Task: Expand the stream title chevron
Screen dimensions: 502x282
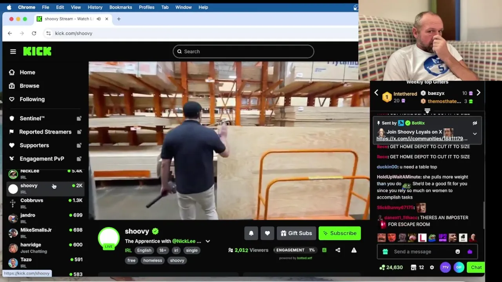Action: tap(208, 241)
